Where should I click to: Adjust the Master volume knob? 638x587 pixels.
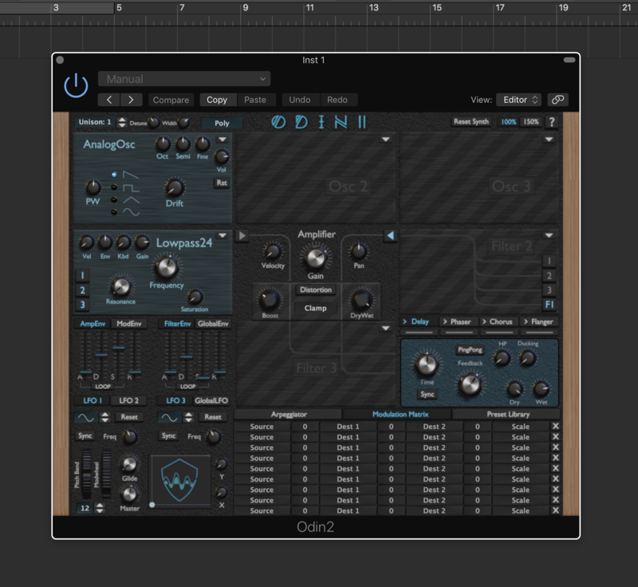pos(129,494)
